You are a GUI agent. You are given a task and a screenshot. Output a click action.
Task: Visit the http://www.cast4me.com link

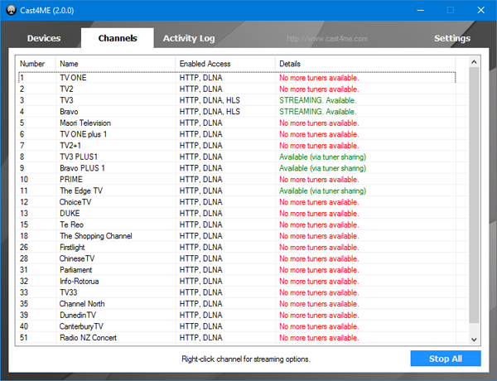click(327, 39)
